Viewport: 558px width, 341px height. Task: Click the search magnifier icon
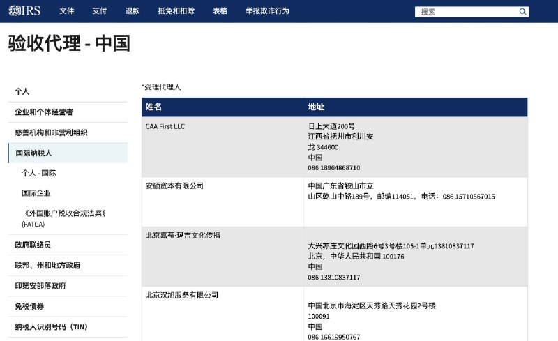coord(522,12)
